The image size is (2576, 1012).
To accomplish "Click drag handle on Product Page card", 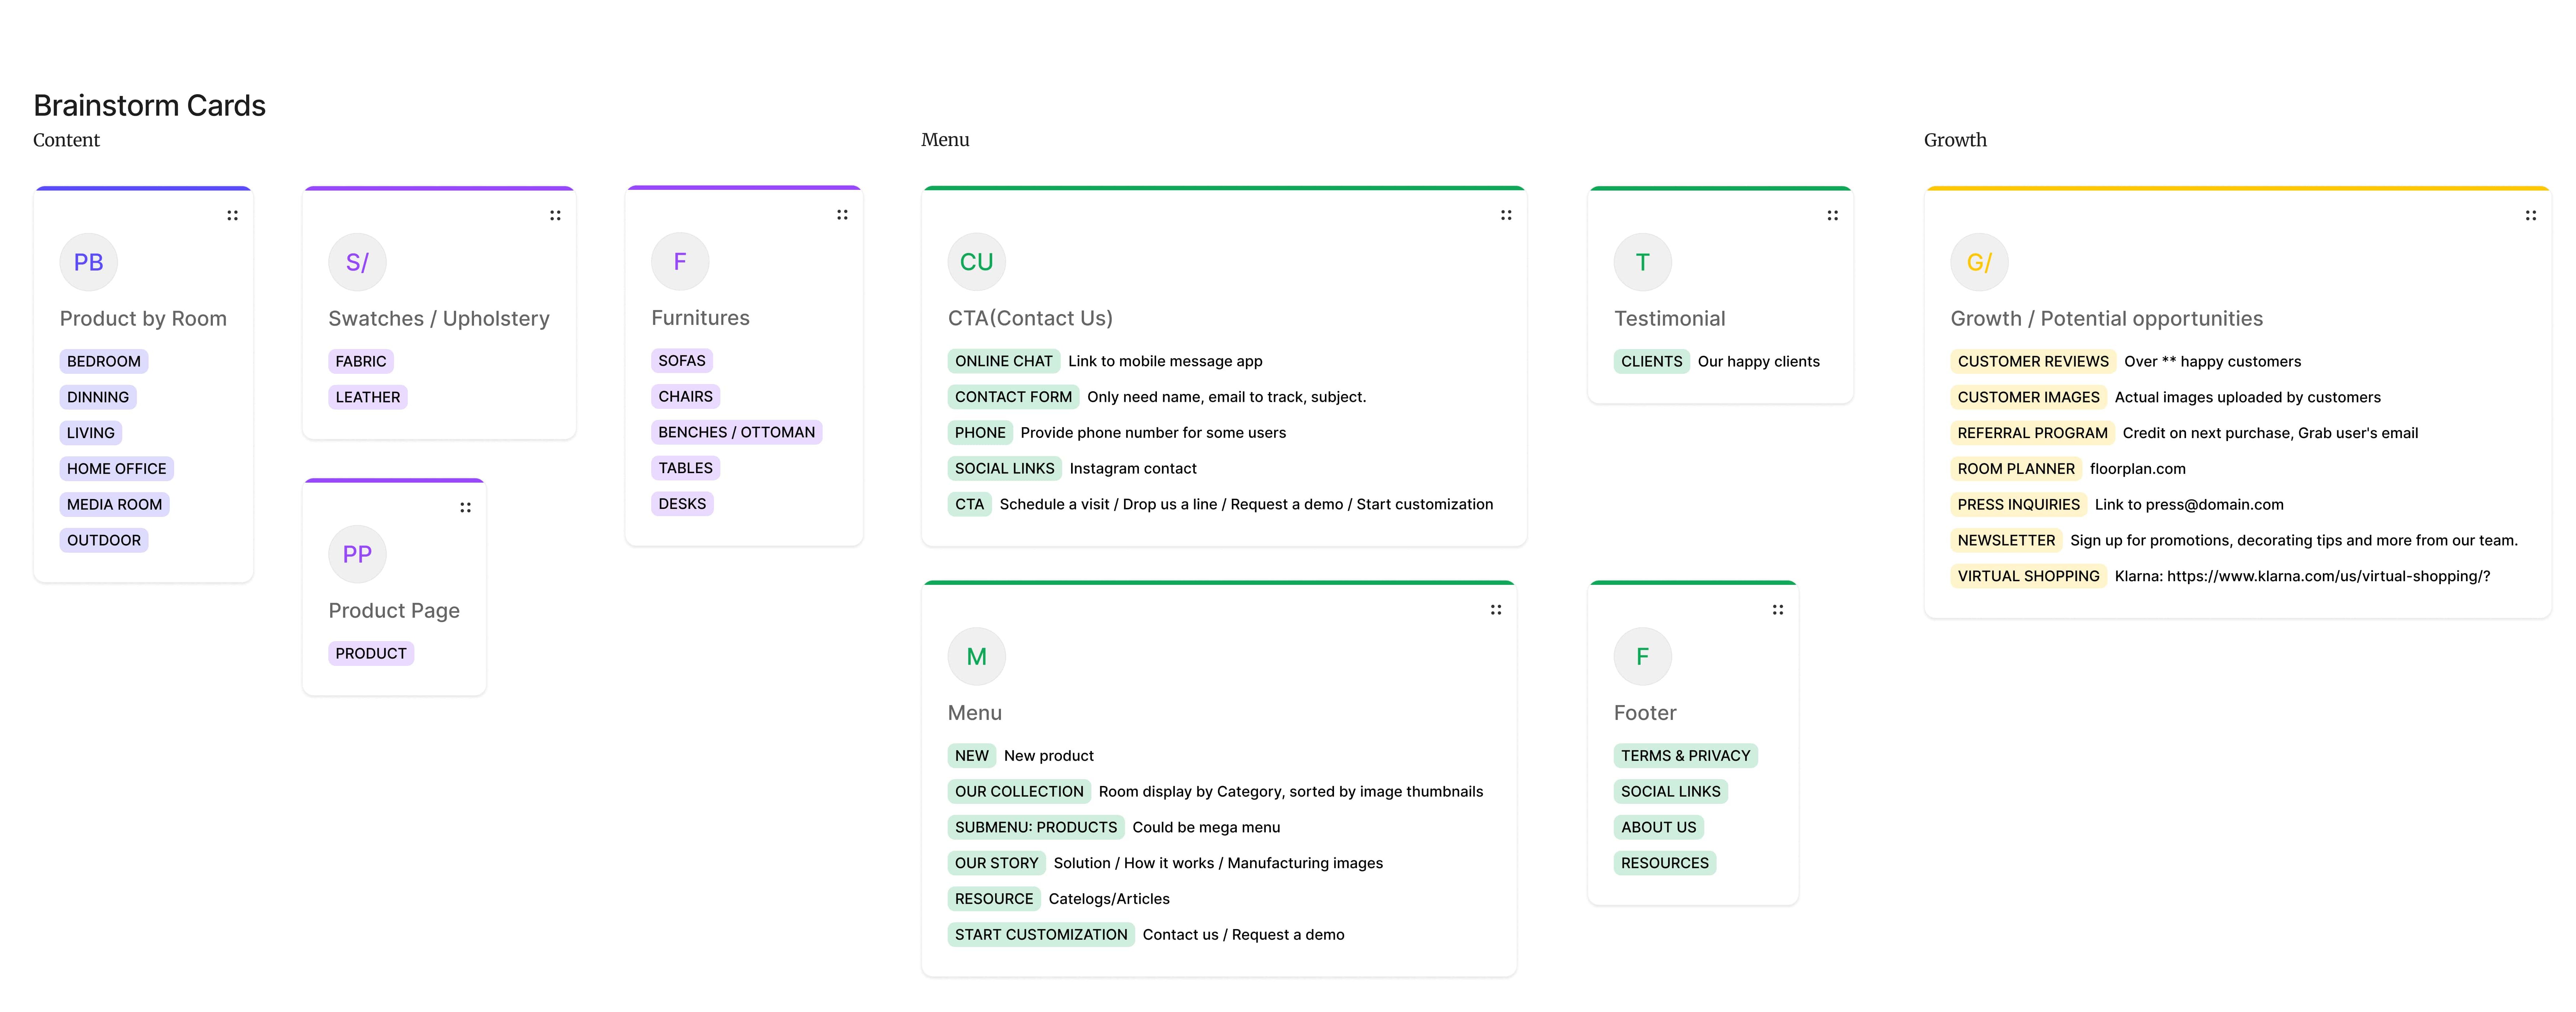I will tap(465, 507).
